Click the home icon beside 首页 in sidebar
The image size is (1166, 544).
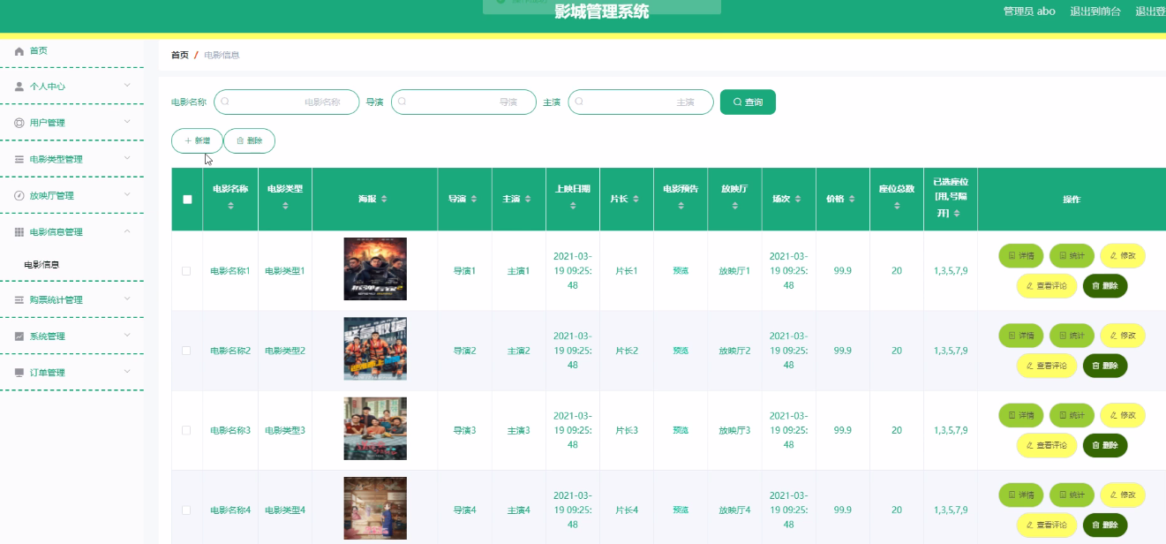[19, 51]
